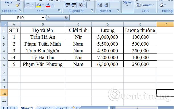Click the Format Painter brush icon
Image resolution: width=174 pixels, height=109 pixels.
(x=18, y=5)
